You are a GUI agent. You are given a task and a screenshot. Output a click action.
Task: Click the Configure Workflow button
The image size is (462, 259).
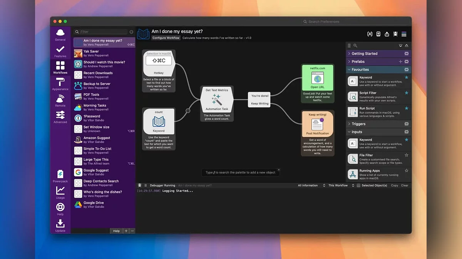click(166, 38)
